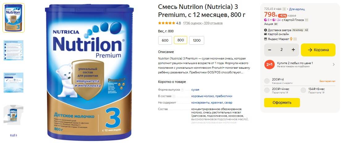Select the 1200 g weight option
342x143 pixels.
(x=196, y=40)
